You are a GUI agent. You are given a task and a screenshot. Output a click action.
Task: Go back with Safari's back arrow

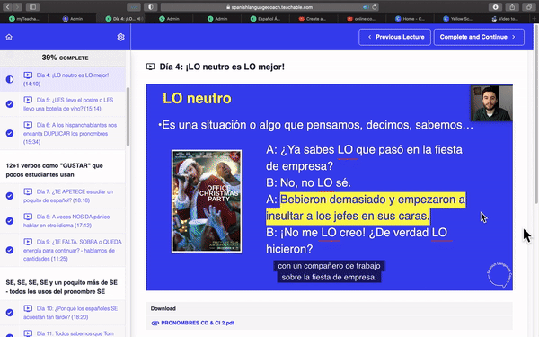pos(7,7)
